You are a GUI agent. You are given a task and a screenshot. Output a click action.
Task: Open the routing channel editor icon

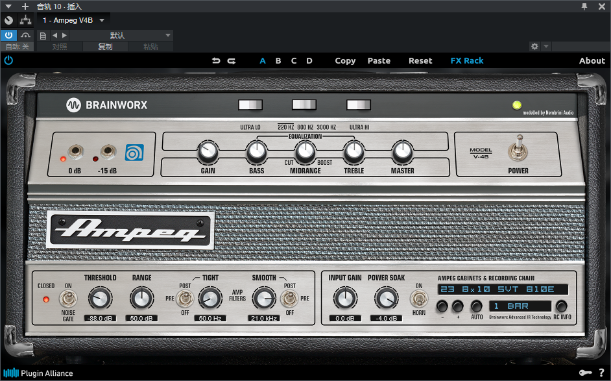pos(26,20)
